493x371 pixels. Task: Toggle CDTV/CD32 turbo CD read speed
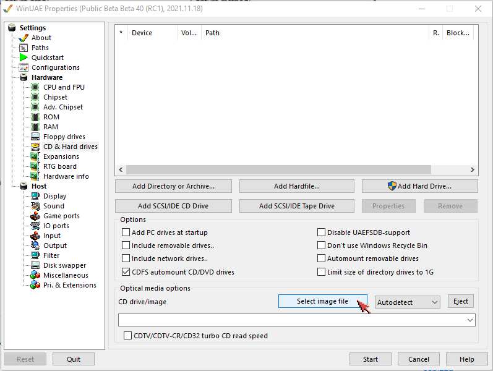pyautogui.click(x=127, y=336)
